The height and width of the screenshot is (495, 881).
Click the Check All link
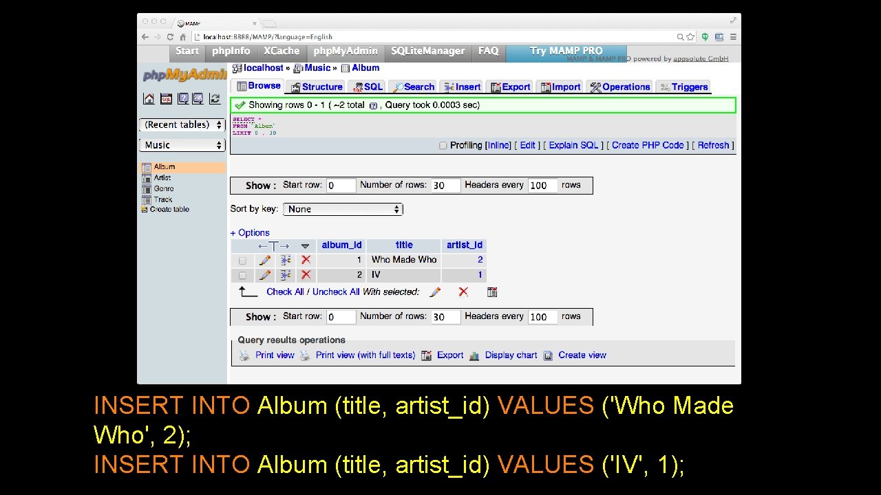[x=285, y=292]
